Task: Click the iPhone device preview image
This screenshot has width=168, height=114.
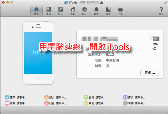Action: 38,53
